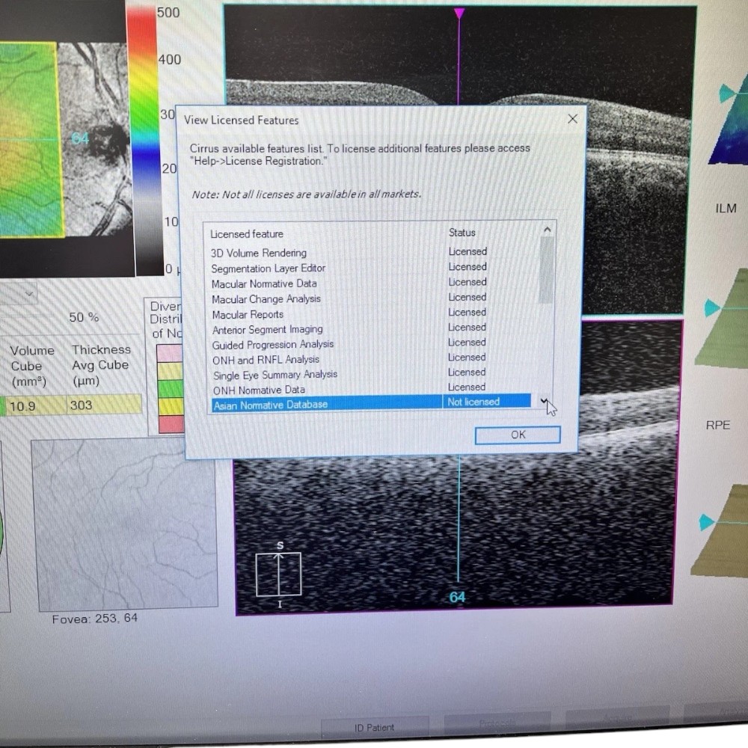
Task: Select the Single Eye Summary Analysis row
Action: pyautogui.click(x=371, y=373)
